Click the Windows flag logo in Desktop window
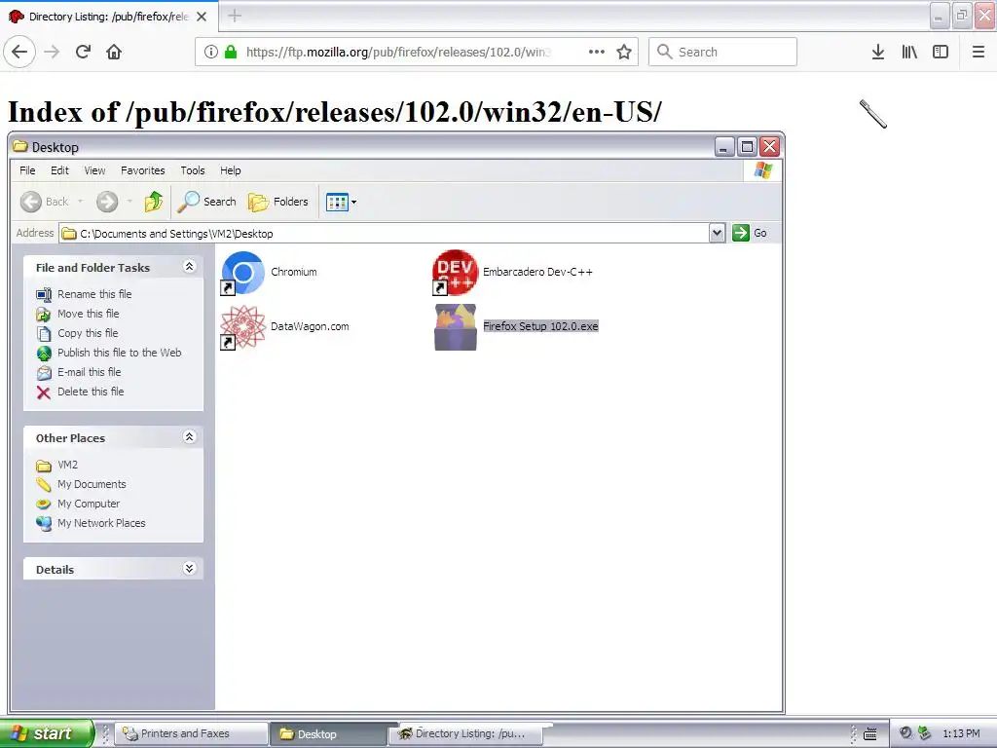This screenshot has height=748, width=997. click(x=763, y=170)
